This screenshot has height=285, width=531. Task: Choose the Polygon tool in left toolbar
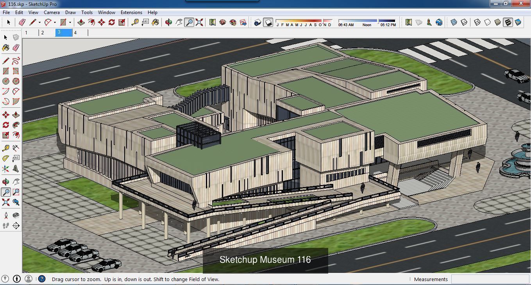point(16,81)
